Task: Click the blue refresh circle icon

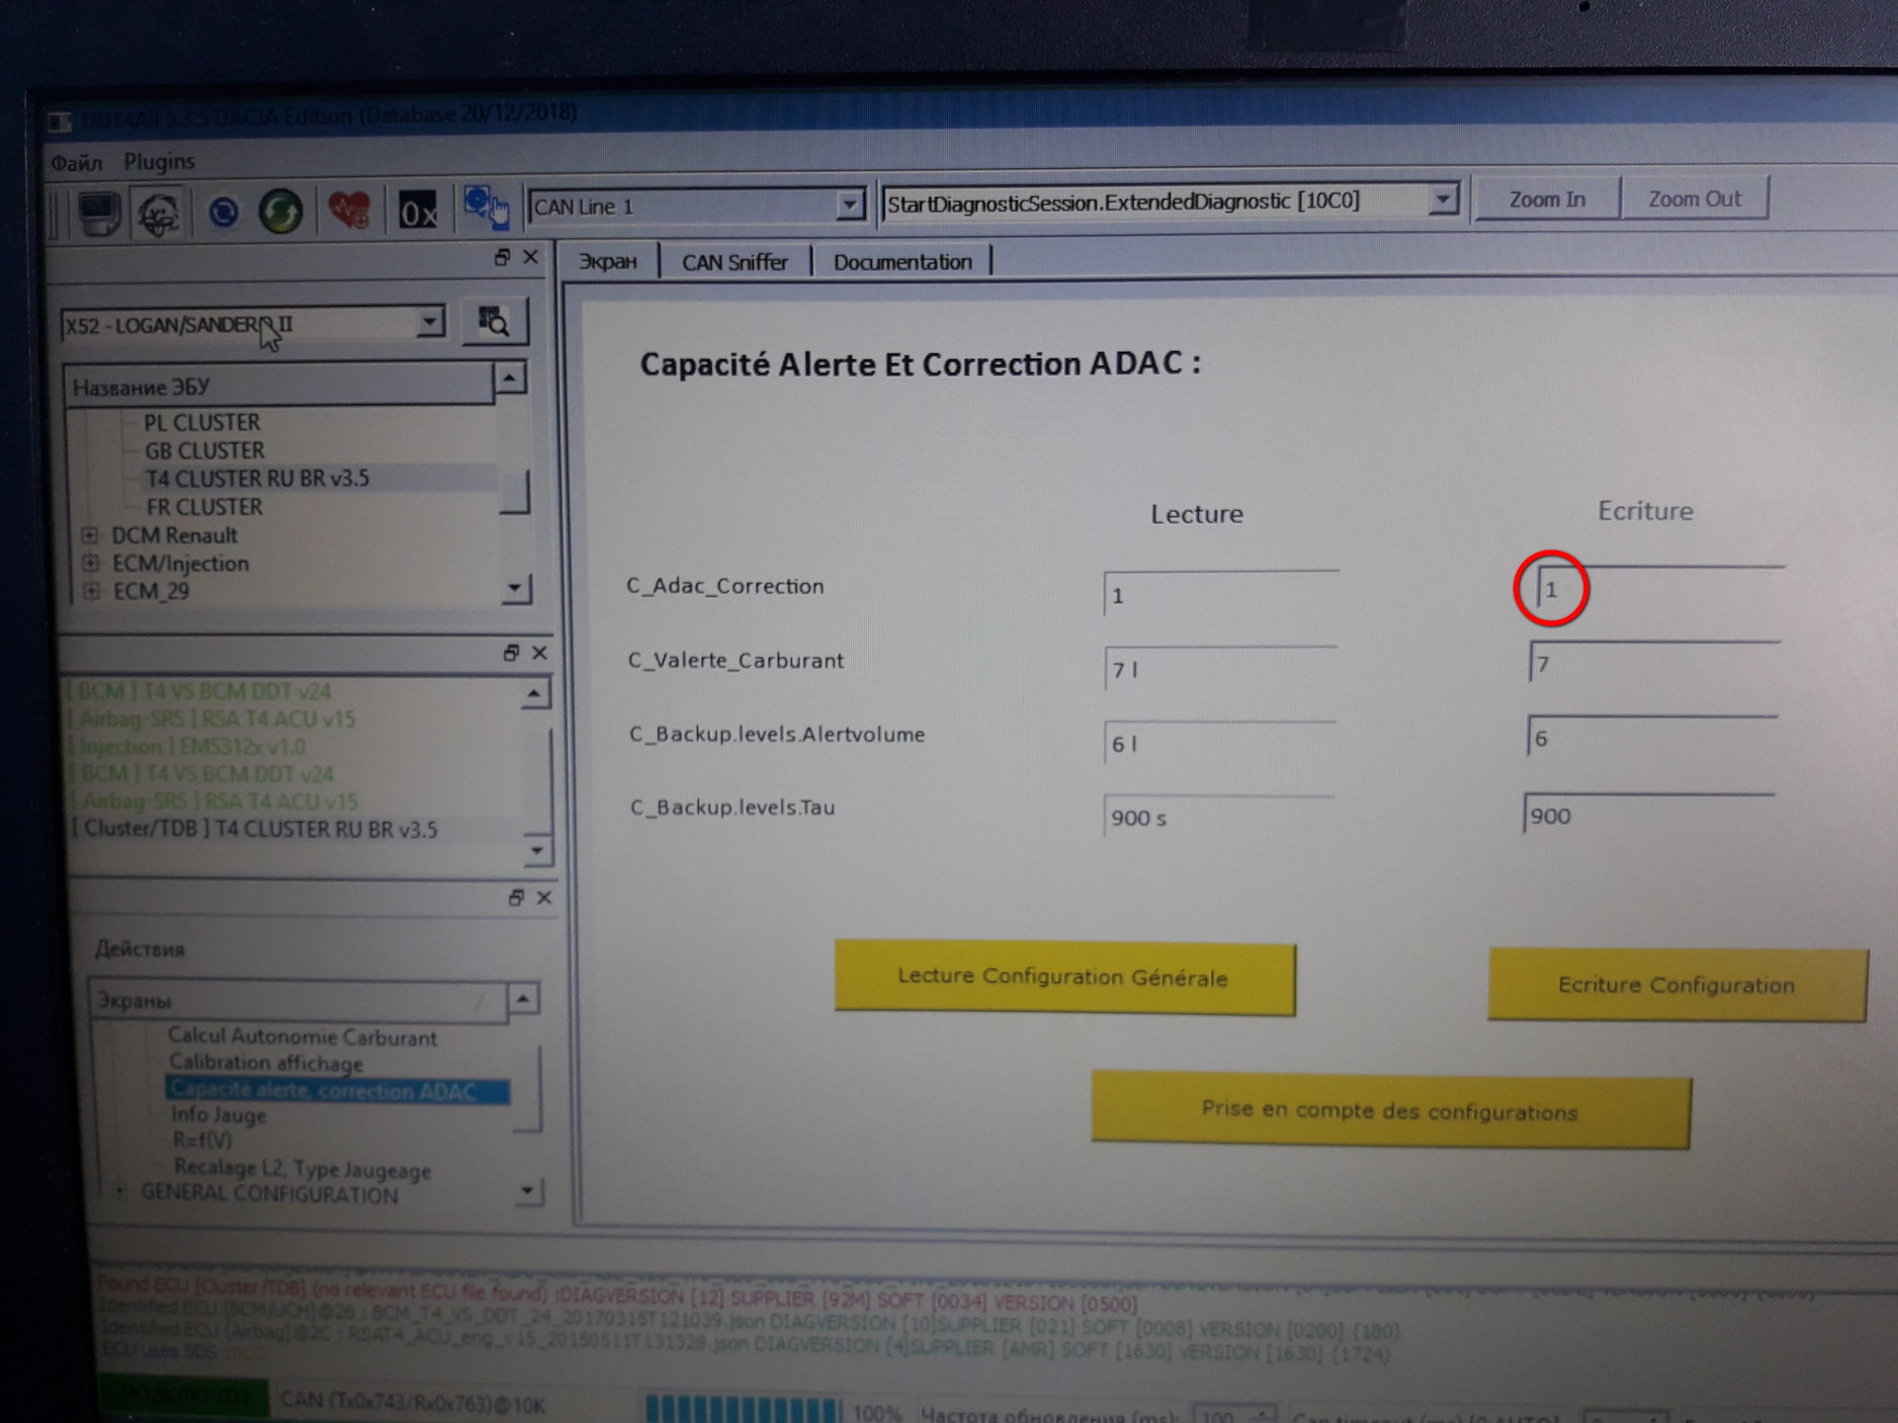Action: coord(223,212)
